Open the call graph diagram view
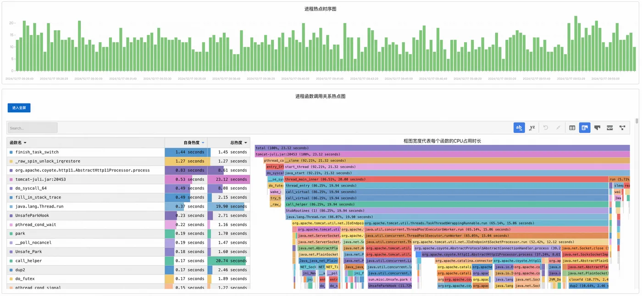 point(622,128)
